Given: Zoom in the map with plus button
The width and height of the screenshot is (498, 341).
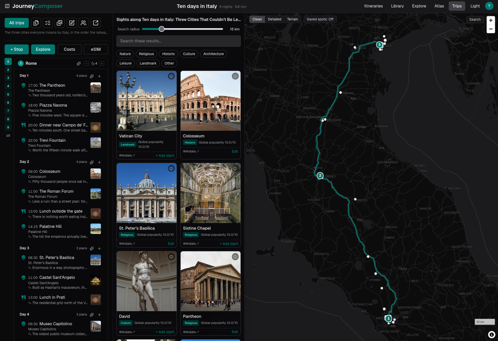Looking at the screenshot, I should coord(491,20).
